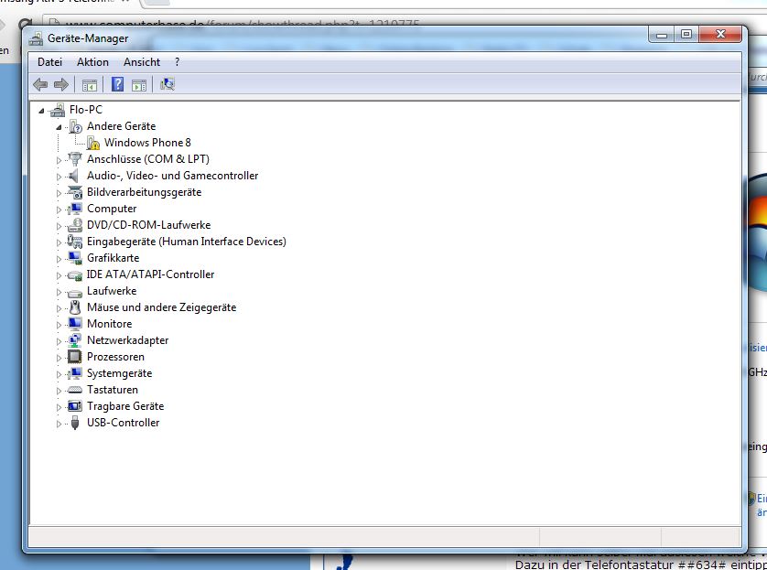Click the Bildverarbeitungsgeräte camera icon
This screenshot has height=570, width=767.
[x=75, y=192]
